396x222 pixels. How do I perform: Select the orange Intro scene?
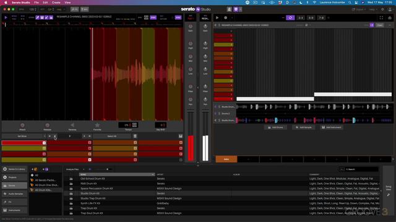pos(226,159)
